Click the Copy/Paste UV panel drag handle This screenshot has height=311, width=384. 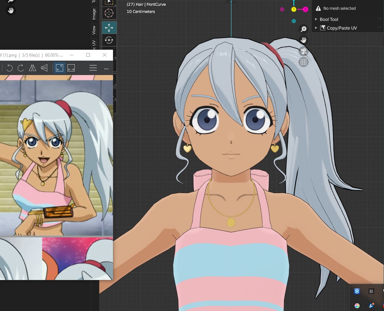point(379,28)
